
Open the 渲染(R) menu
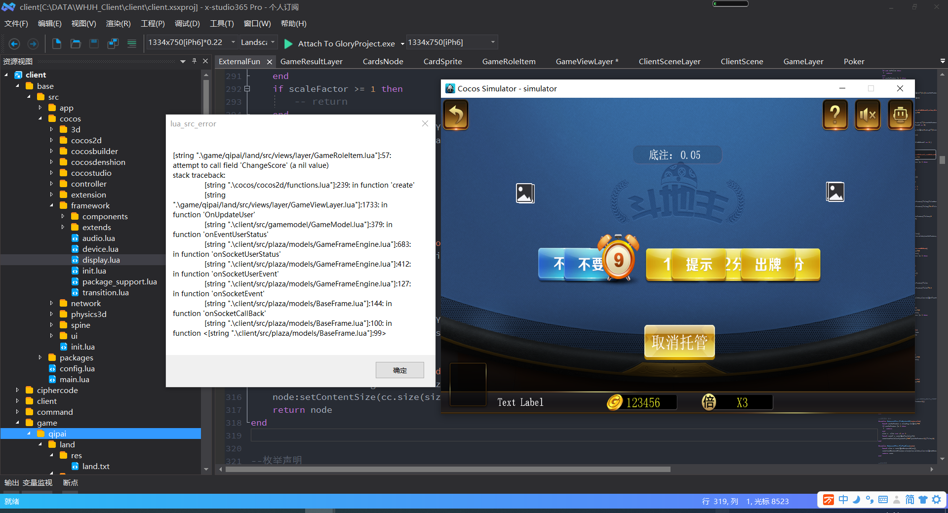point(118,24)
